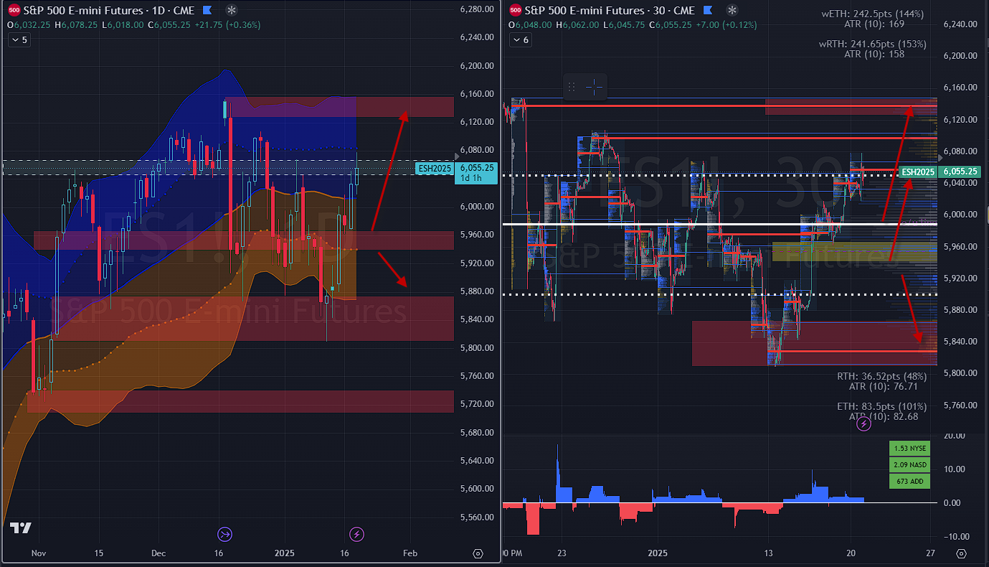The width and height of the screenshot is (989, 567).
Task: Click the 1.53 NYSE green label
Action: 909,448
